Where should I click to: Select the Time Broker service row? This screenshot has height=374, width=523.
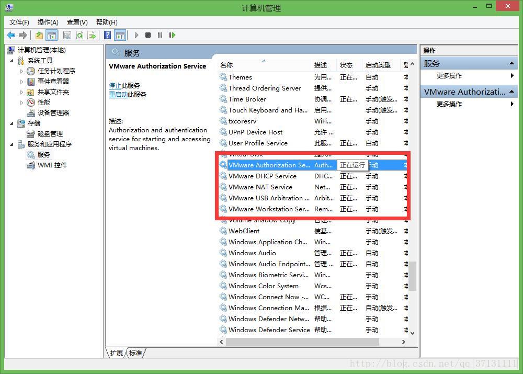(x=313, y=99)
